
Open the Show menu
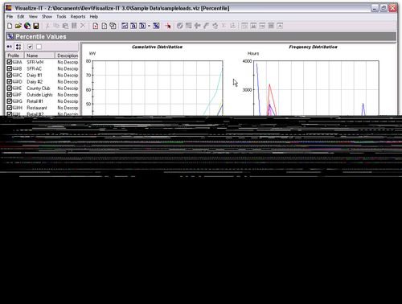point(47,17)
